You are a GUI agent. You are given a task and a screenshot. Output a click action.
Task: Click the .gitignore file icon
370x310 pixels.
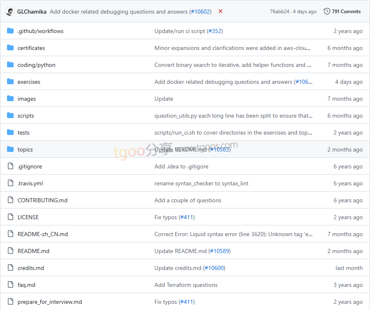pyautogui.click(x=10, y=166)
